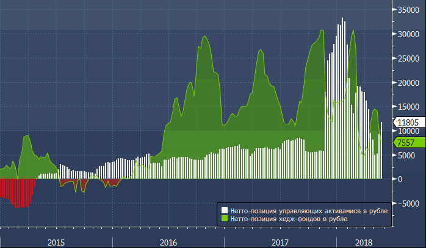Click the 15000 tick on the vertical axis
Screen dimensions: 426x248
pyautogui.click(x=408, y=107)
